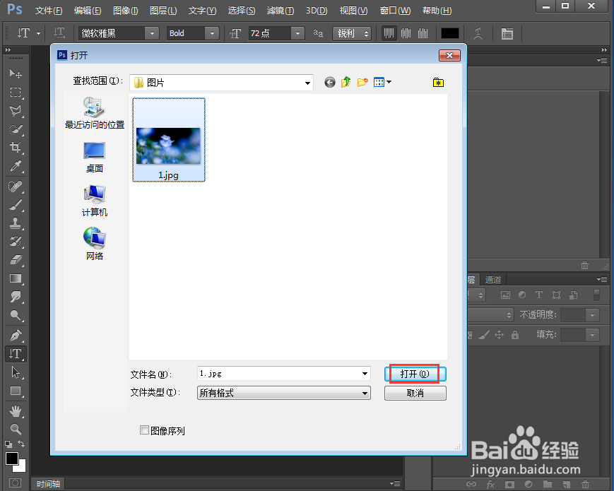Create a new folder in dialog
Viewport: 614px width, 491px height.
click(x=362, y=82)
